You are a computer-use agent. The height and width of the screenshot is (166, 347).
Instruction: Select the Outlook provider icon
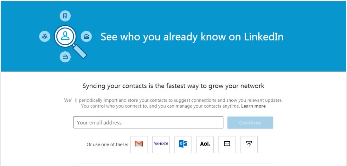point(183,144)
